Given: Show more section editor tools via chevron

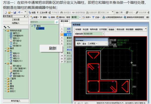Looking at the screenshot, I should pyautogui.click(x=146, y=29).
